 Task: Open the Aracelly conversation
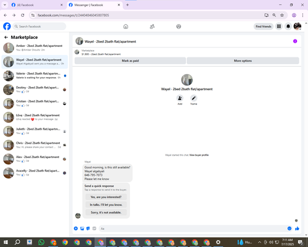[34, 173]
